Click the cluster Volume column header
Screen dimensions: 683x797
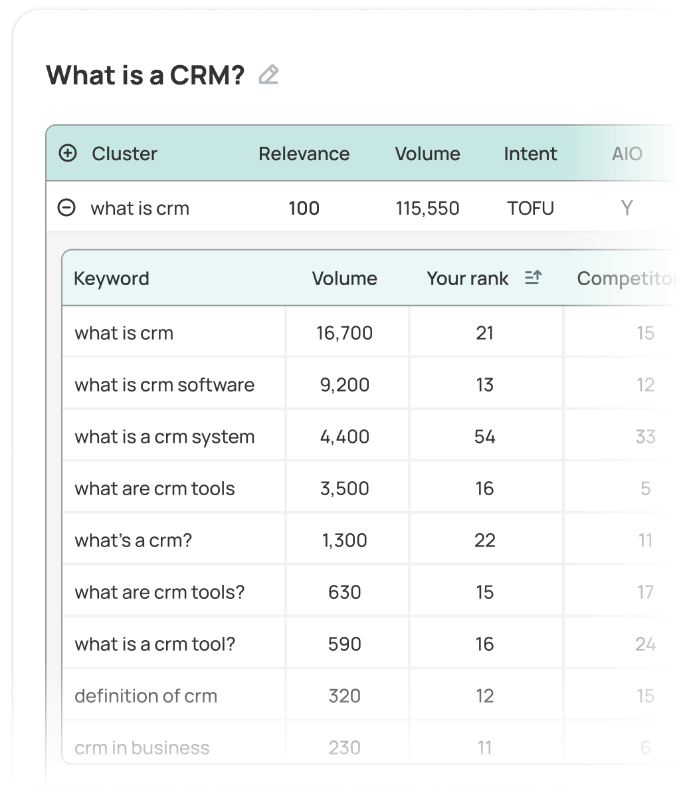tap(427, 154)
